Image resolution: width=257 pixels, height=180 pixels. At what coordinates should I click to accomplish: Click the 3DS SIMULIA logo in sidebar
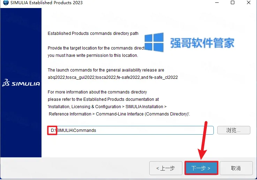tap(21, 83)
